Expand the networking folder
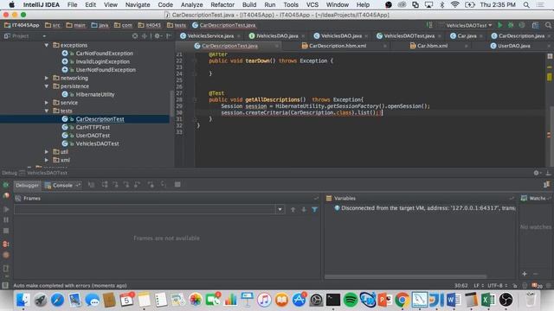The image size is (554, 311). click(x=46, y=78)
